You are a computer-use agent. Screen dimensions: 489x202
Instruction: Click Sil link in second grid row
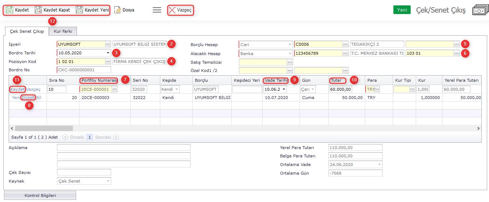click(x=39, y=98)
